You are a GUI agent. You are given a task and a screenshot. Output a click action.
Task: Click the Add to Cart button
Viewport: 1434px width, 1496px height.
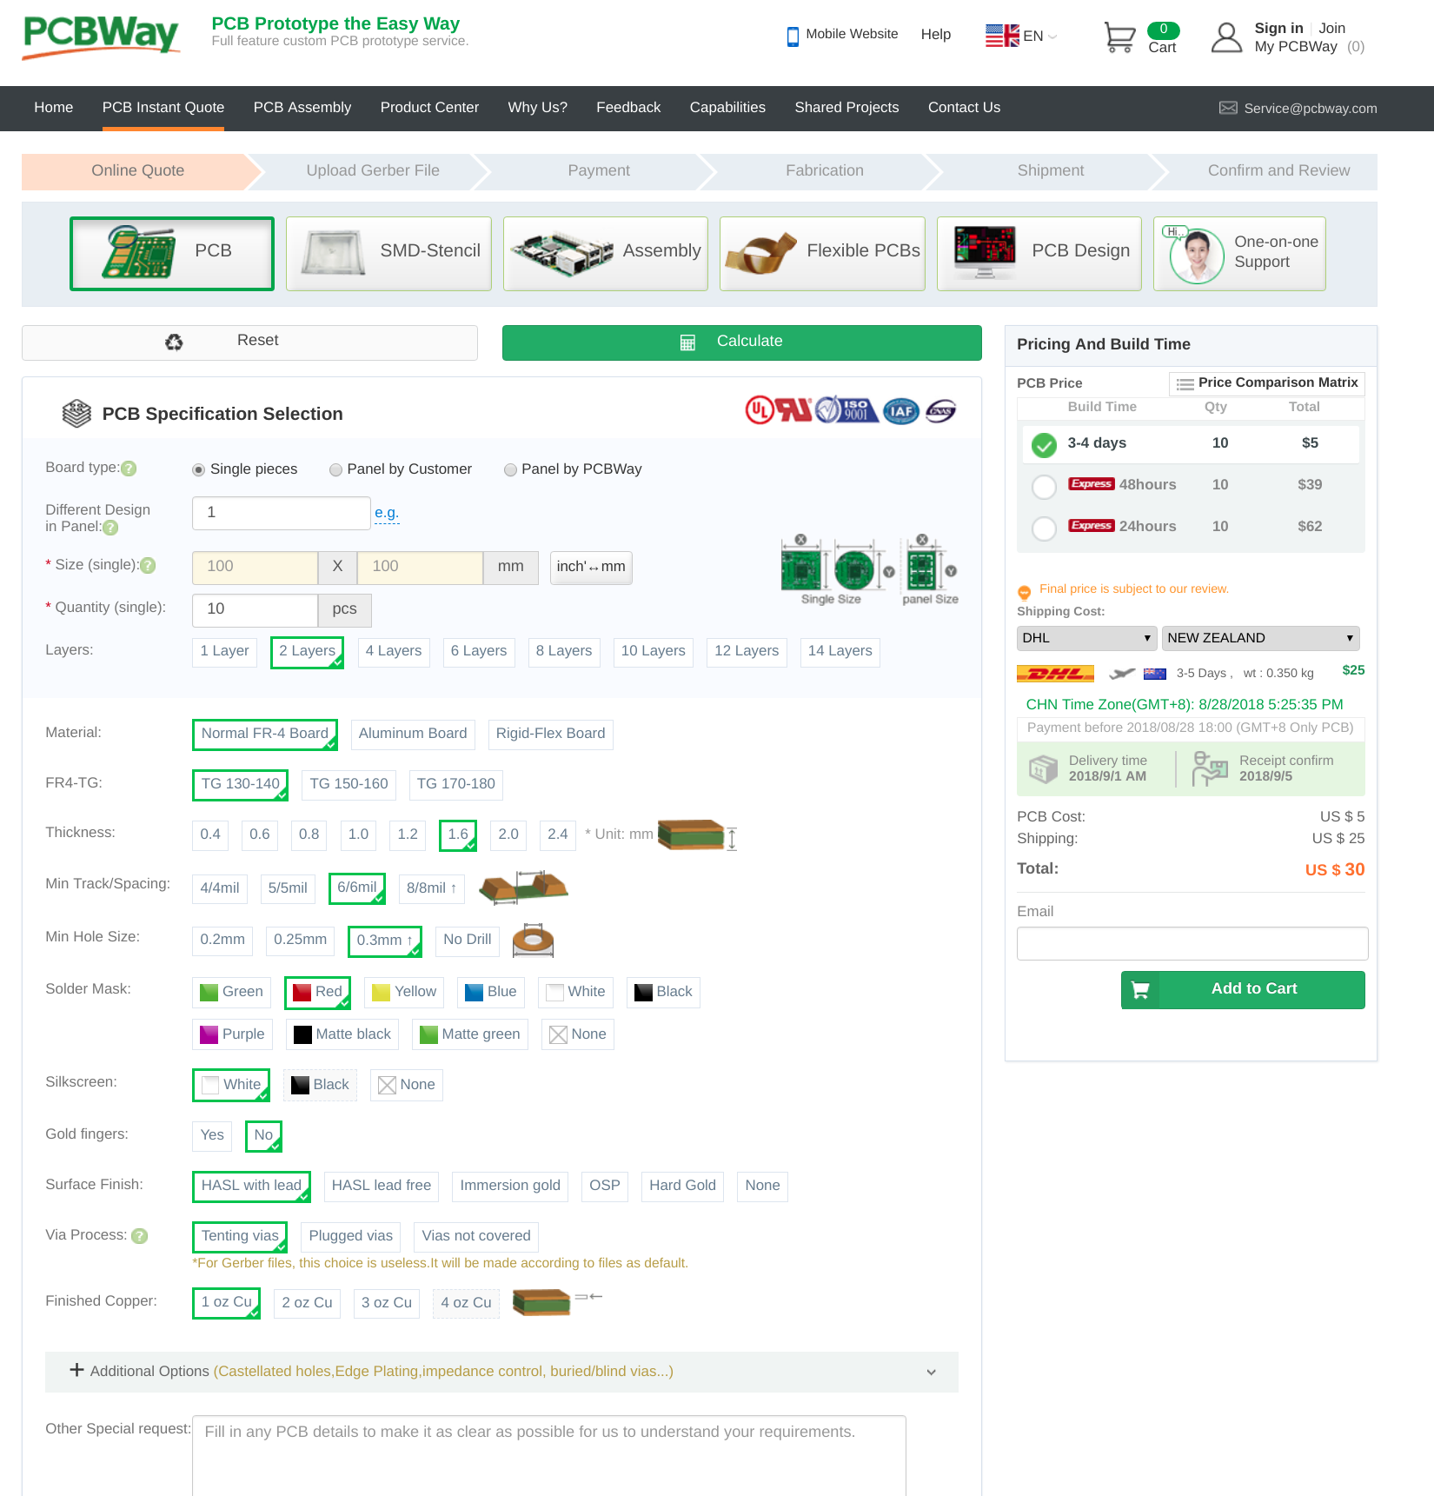coord(1242,989)
